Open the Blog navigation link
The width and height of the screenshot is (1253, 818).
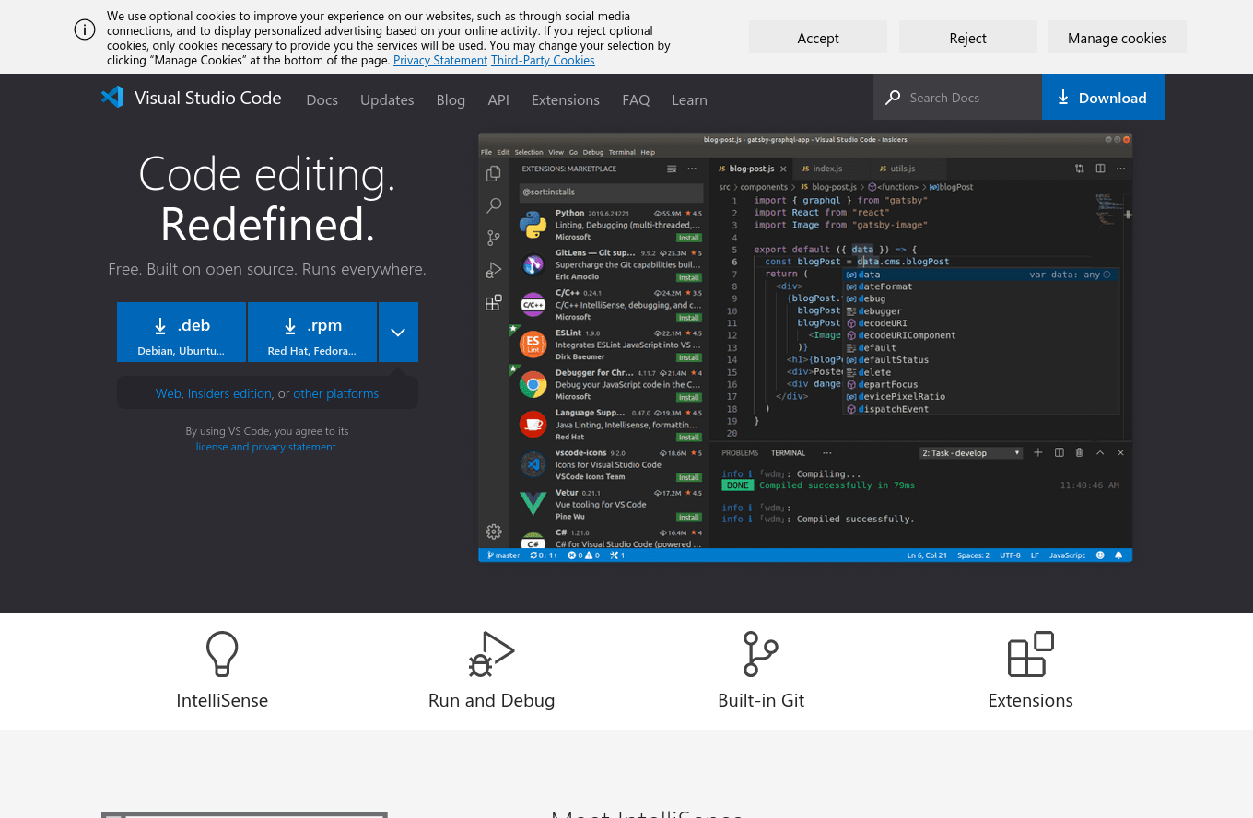click(451, 99)
